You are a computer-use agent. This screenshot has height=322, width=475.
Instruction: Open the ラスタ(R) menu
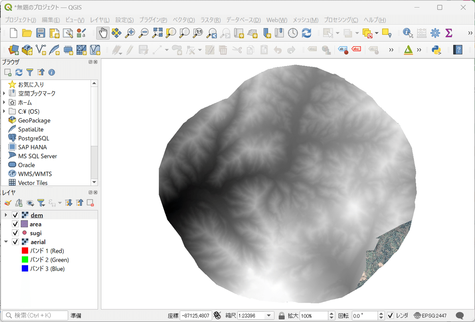pos(210,20)
